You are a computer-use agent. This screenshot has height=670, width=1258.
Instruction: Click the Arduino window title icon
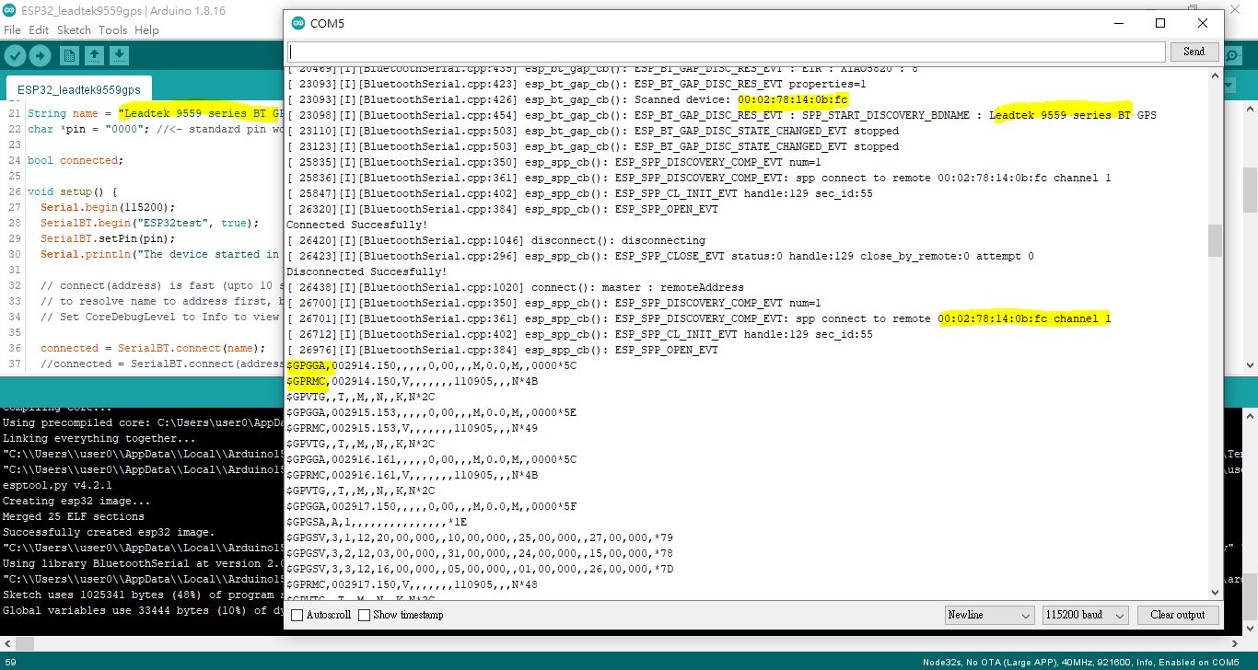[9, 10]
